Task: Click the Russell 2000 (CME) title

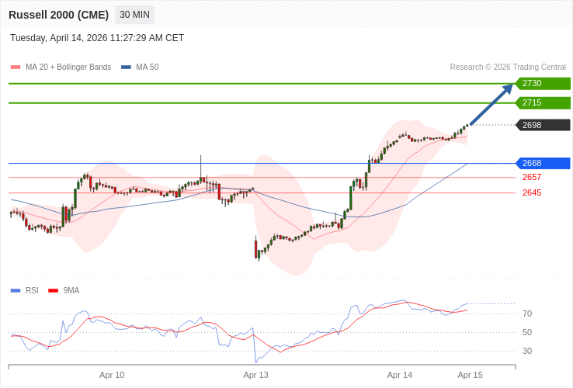Action: (x=59, y=15)
